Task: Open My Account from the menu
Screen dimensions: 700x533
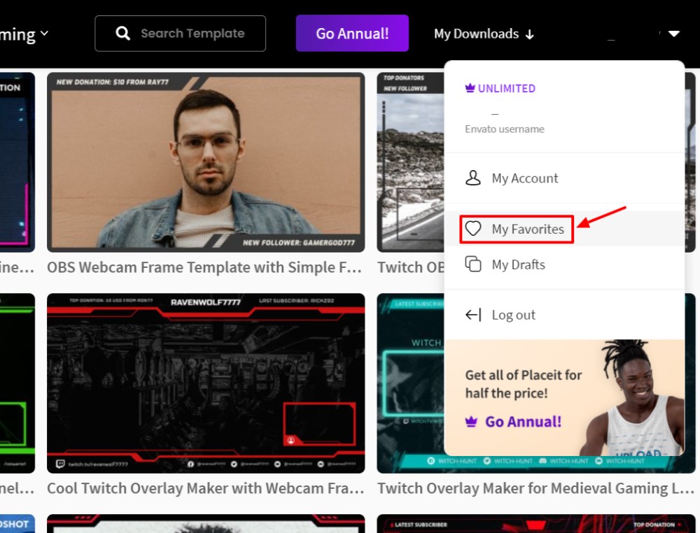Action: tap(524, 178)
